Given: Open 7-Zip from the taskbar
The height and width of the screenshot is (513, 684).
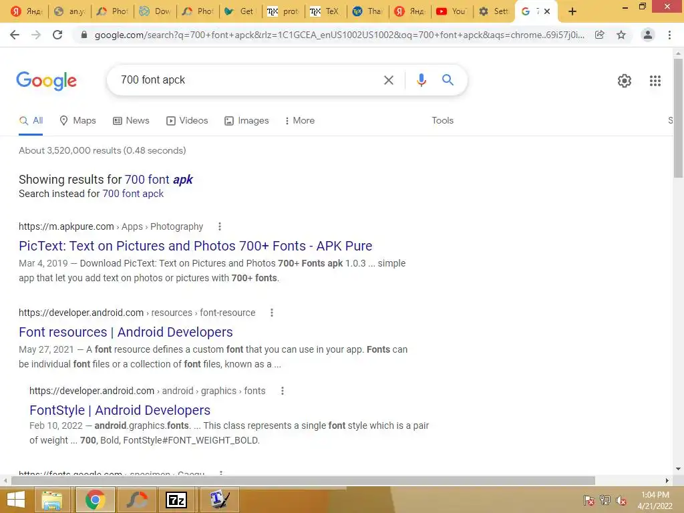Looking at the screenshot, I should point(176,500).
